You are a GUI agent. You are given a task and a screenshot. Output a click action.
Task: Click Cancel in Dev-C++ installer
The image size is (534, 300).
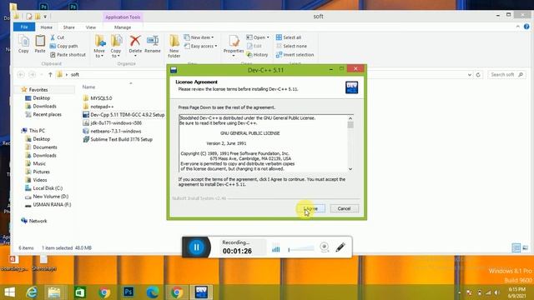pos(344,208)
